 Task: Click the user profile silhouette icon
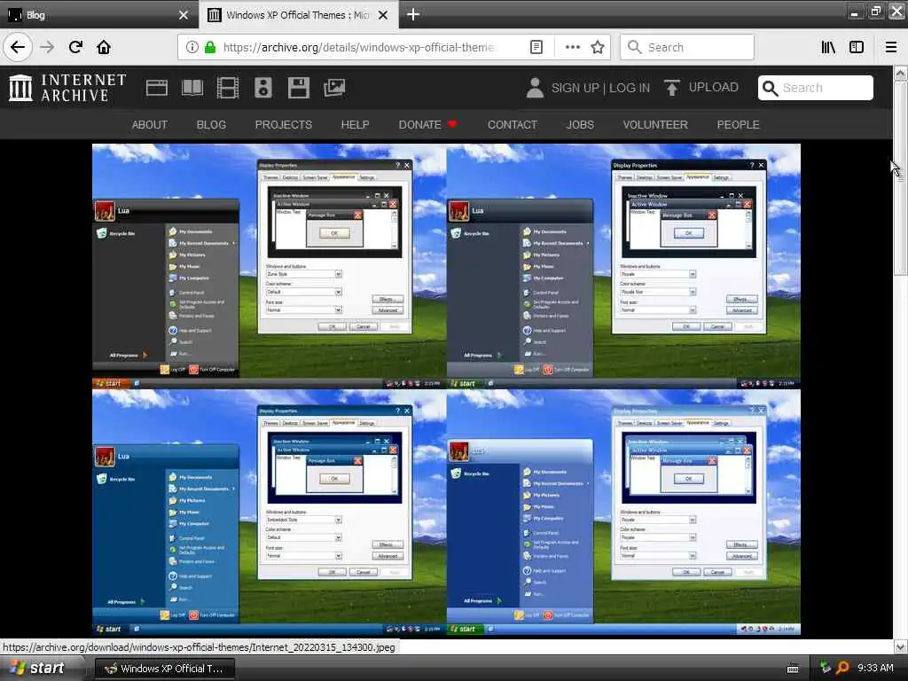coord(535,88)
